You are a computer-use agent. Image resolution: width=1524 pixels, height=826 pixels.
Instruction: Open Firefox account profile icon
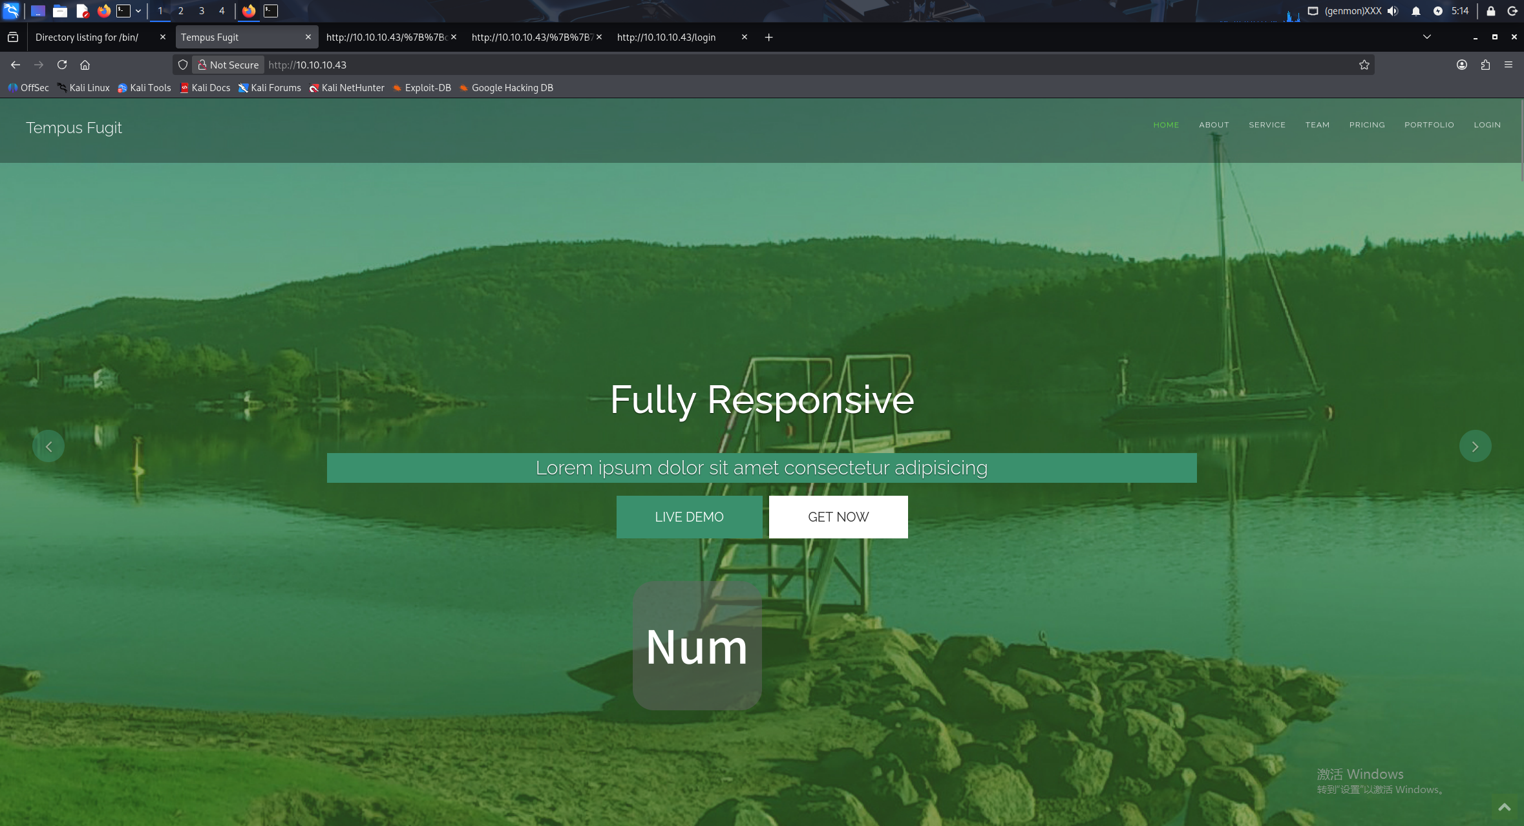coord(1462,65)
